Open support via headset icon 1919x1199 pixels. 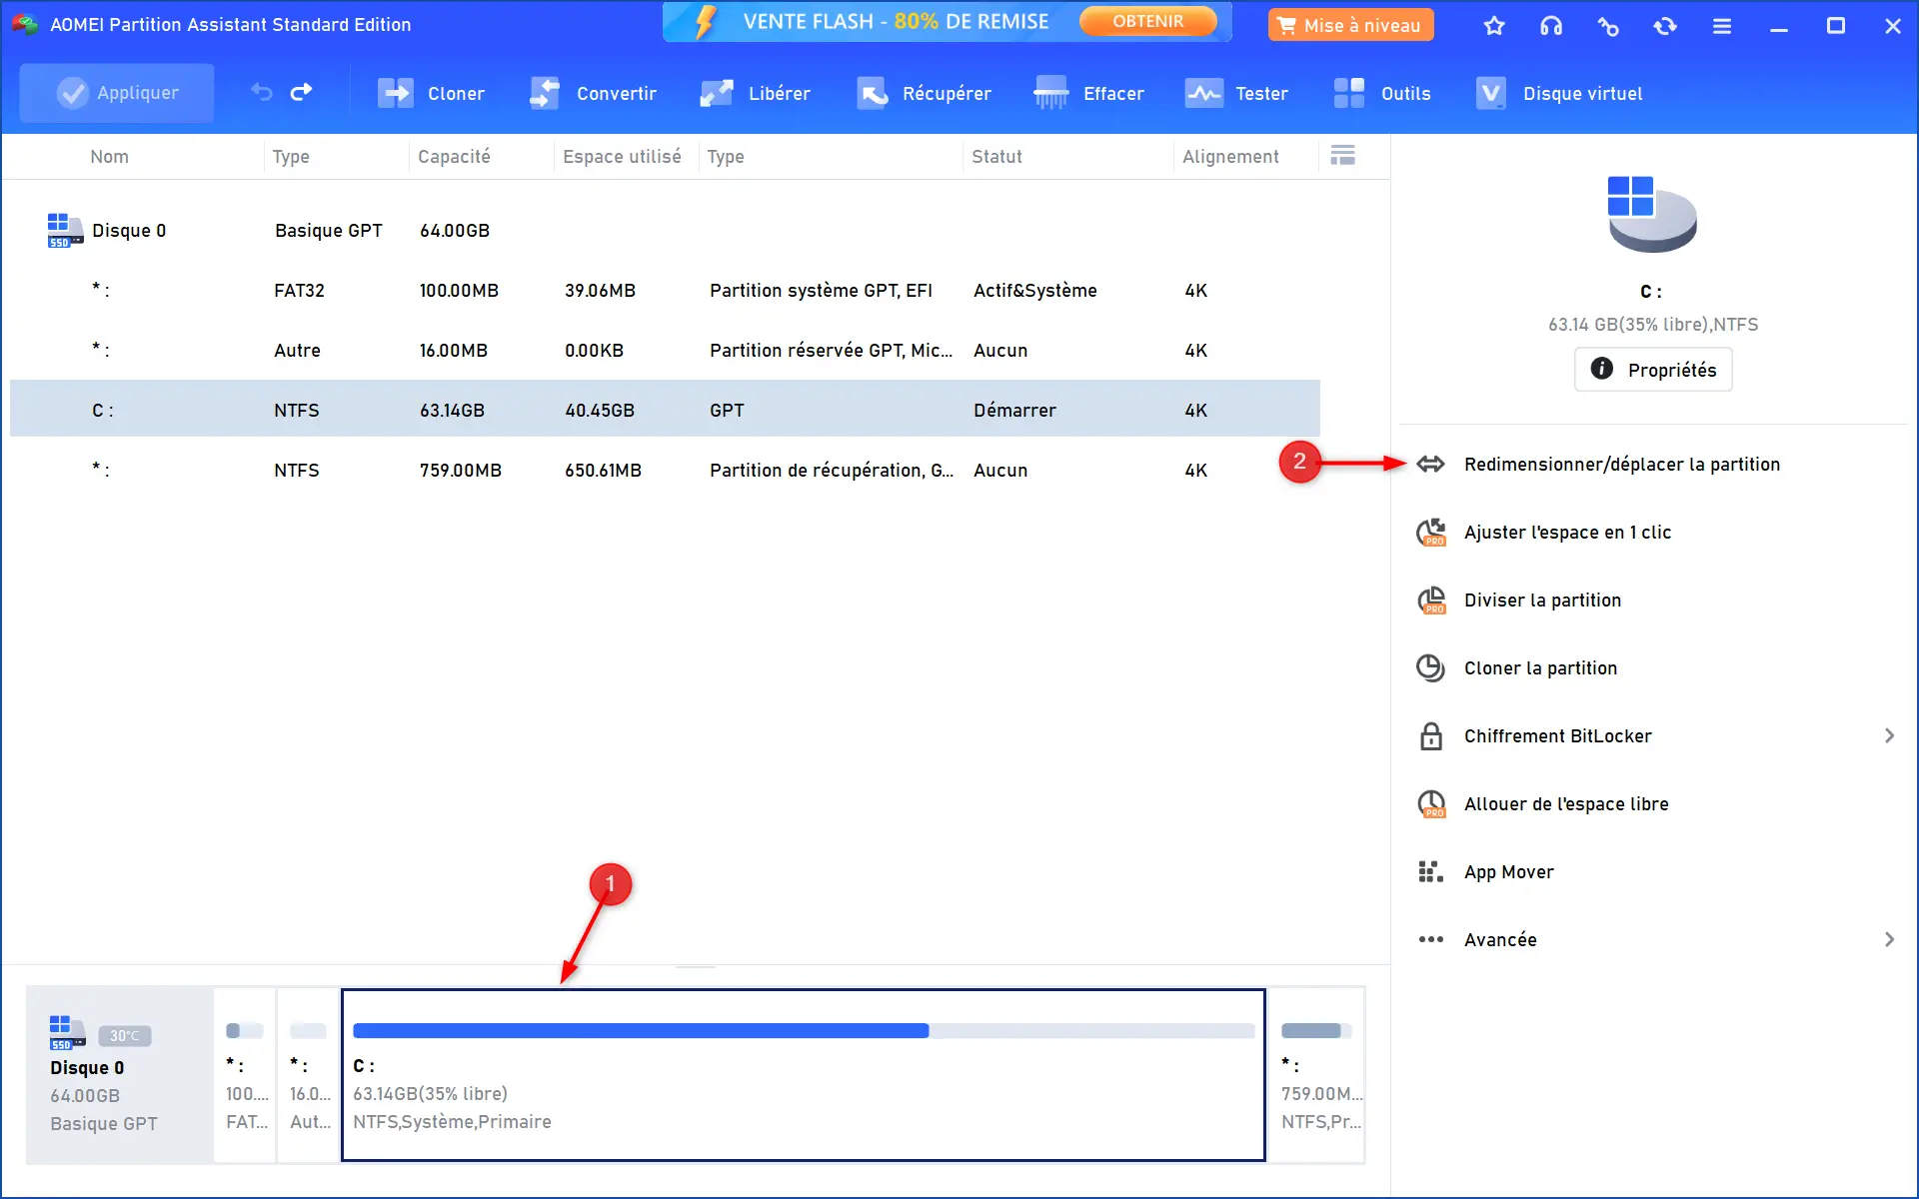[1551, 26]
